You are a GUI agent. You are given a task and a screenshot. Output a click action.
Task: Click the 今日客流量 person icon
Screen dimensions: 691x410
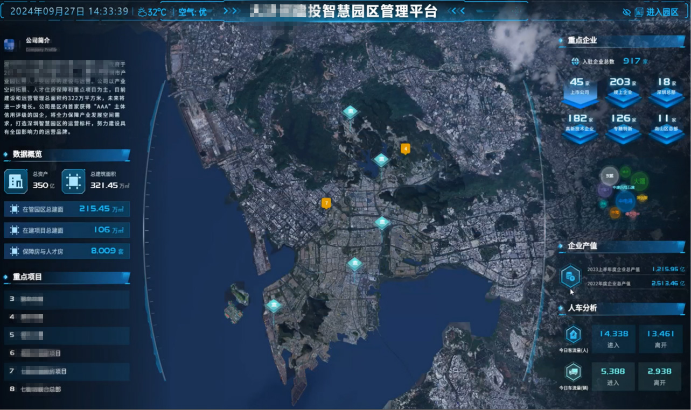point(573,335)
